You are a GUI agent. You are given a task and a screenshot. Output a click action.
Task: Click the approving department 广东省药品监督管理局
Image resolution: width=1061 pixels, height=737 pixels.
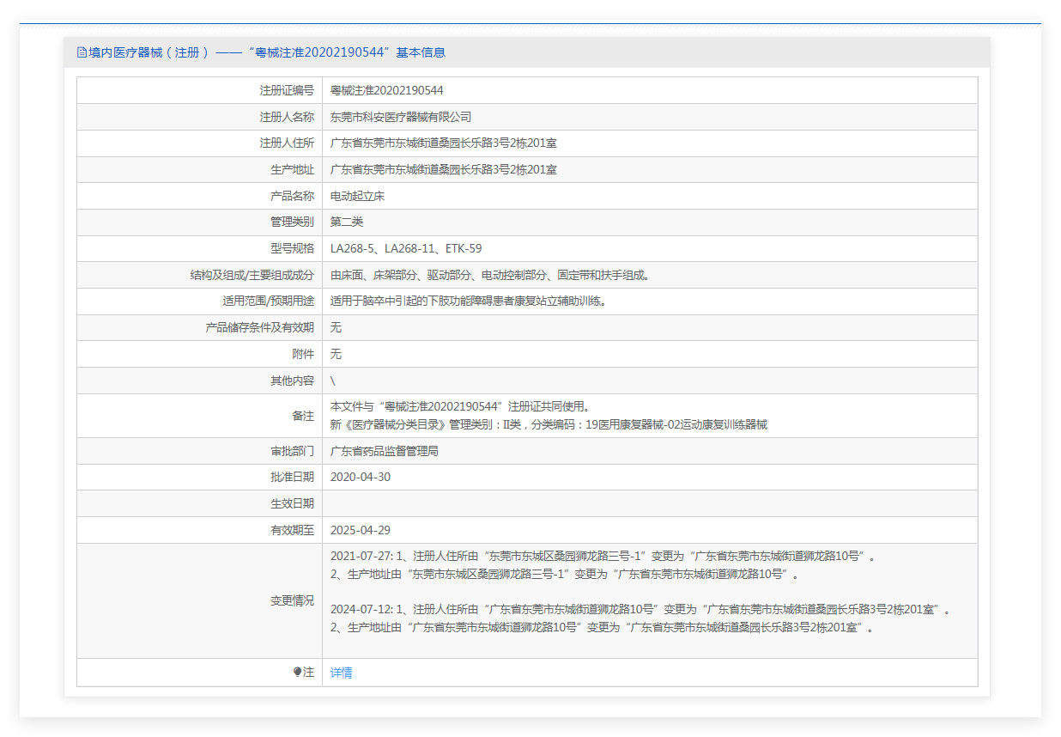coord(385,451)
